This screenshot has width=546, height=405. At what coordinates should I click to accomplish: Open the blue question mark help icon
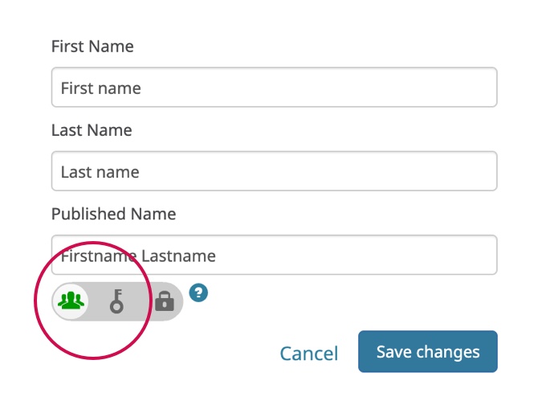point(199,293)
